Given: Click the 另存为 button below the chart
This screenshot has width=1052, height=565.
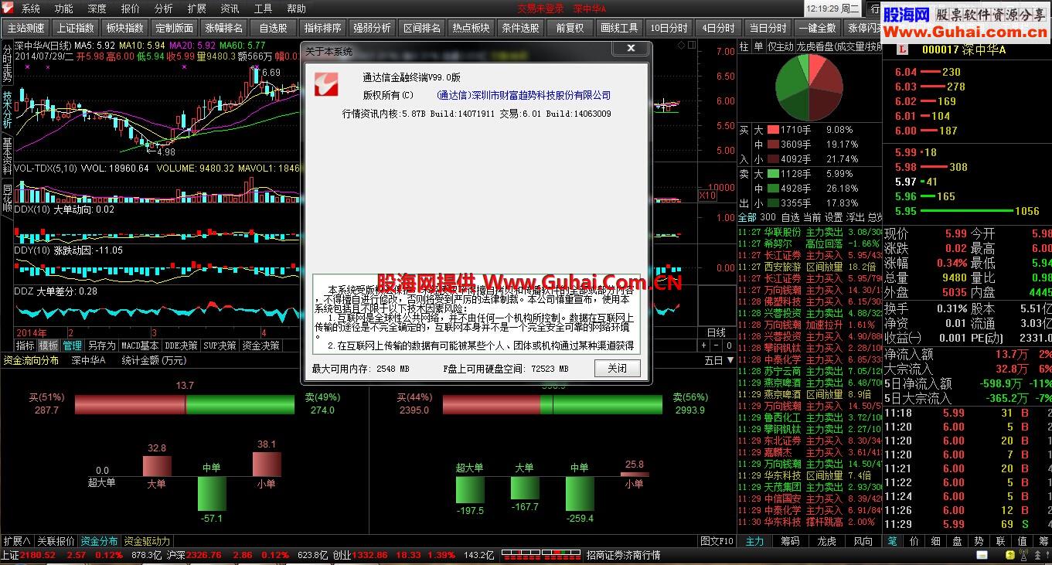Looking at the screenshot, I should tap(100, 345).
